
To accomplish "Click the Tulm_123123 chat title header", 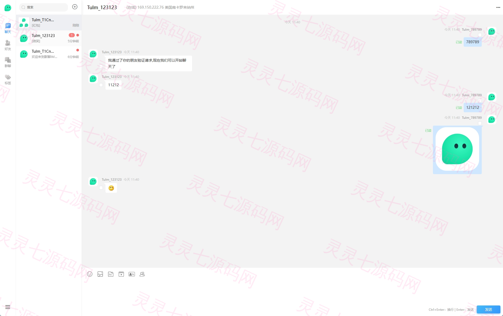I will point(102,7).
